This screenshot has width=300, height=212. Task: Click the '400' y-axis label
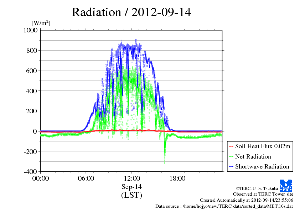pyautogui.click(x=32, y=91)
